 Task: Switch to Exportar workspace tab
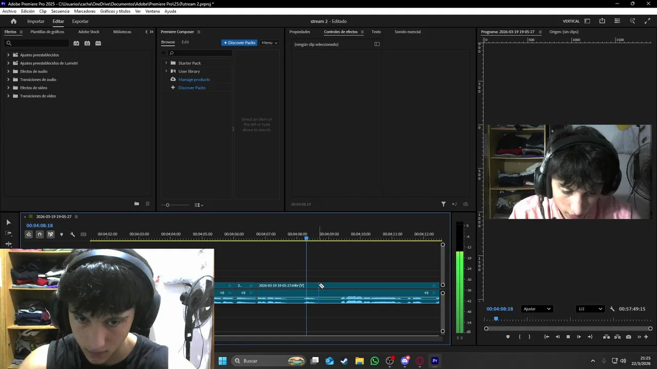80,21
